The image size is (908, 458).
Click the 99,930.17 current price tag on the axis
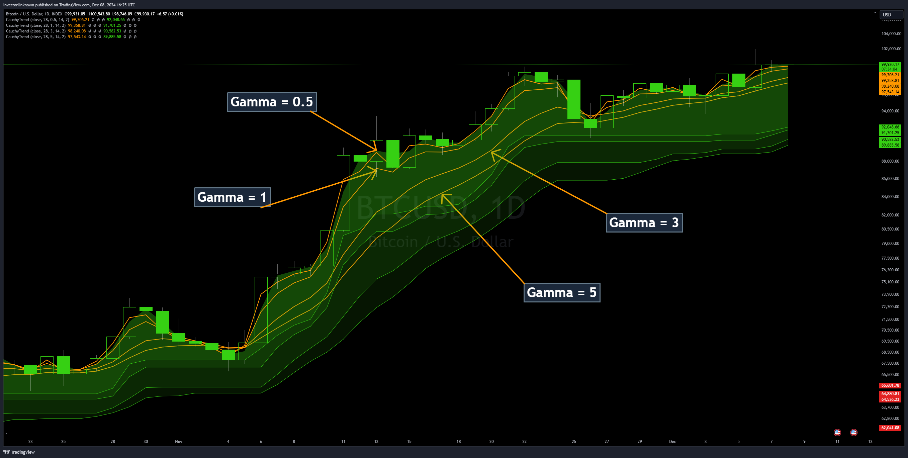tap(890, 65)
